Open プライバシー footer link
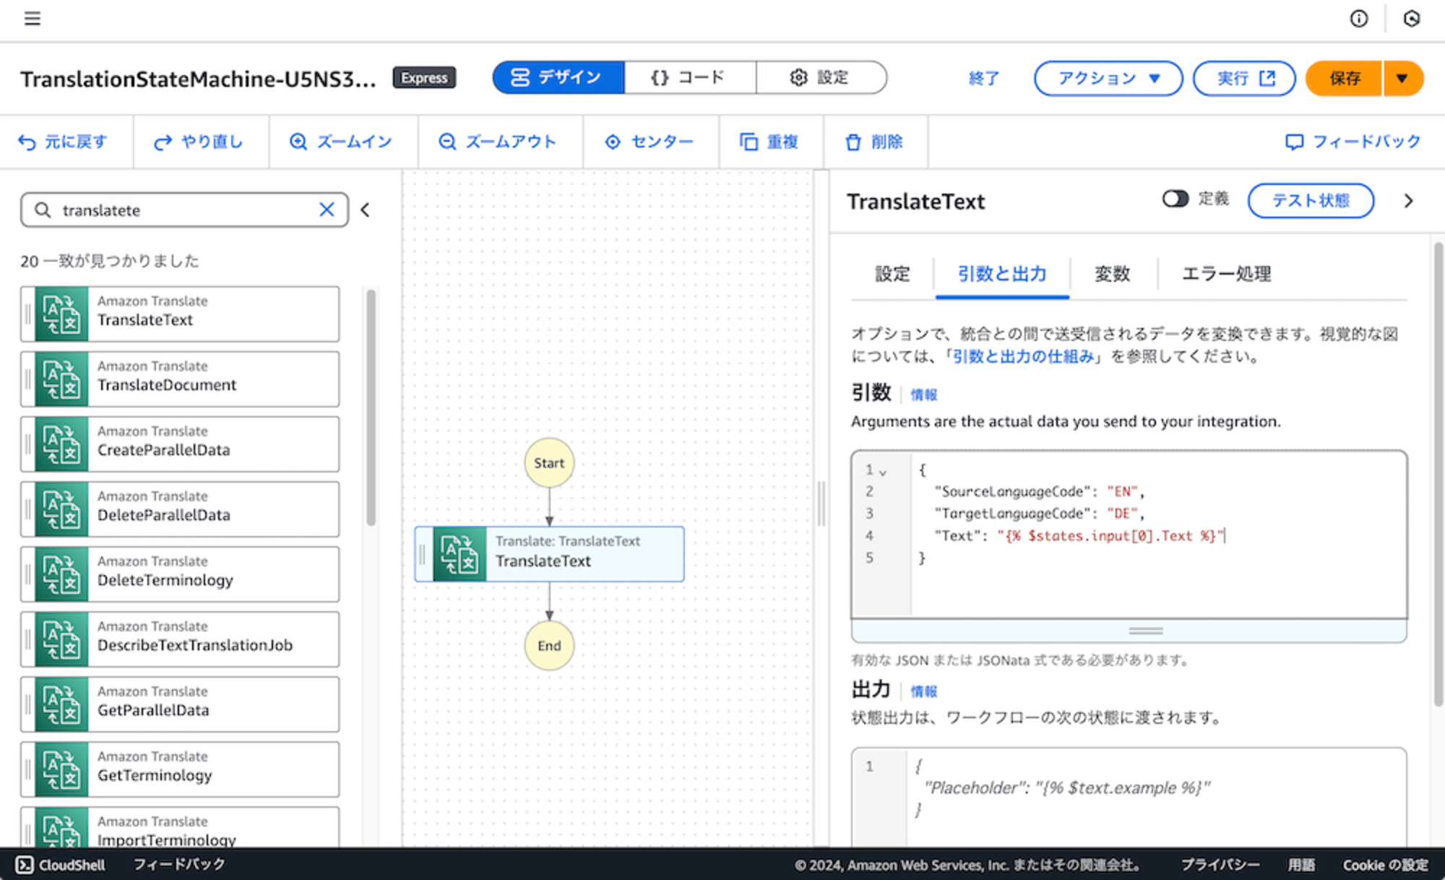1445x880 pixels. pos(1220,865)
